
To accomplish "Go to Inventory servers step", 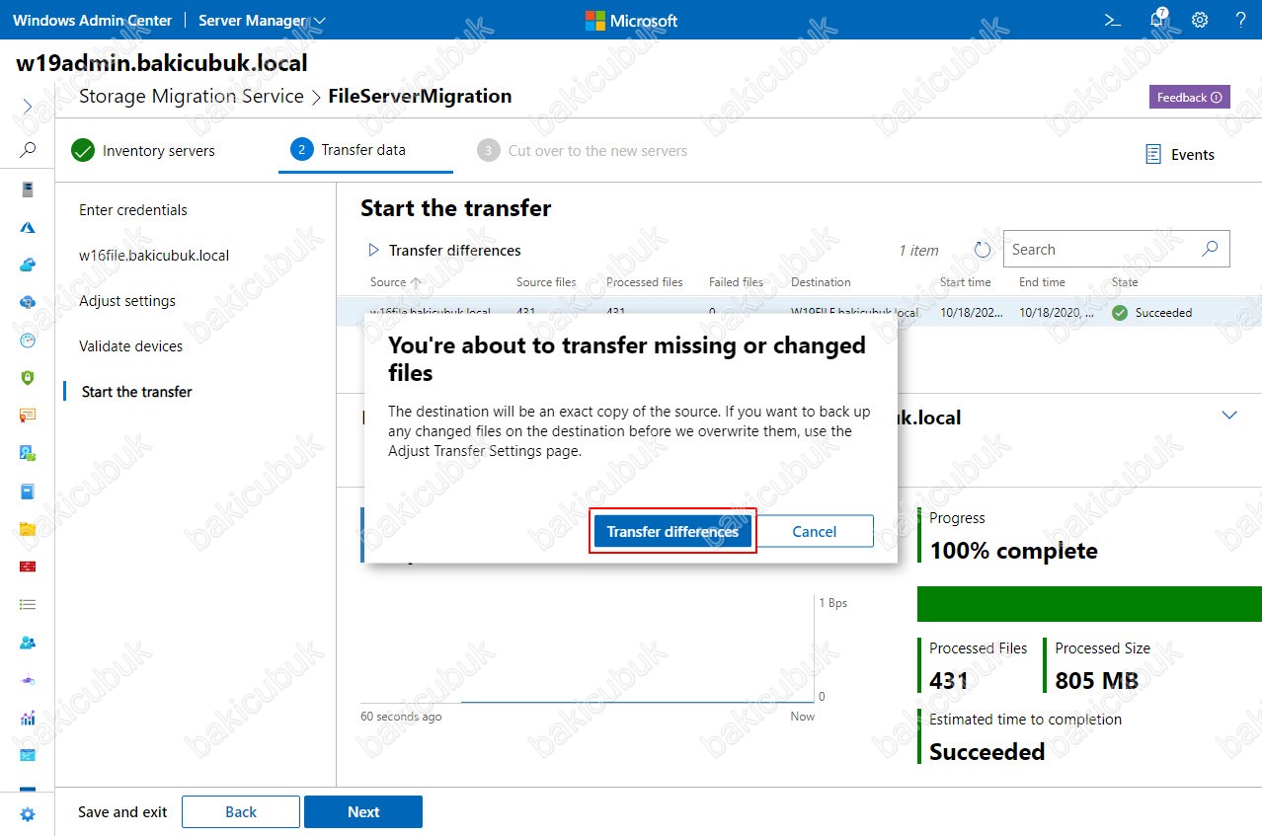I will (x=143, y=151).
